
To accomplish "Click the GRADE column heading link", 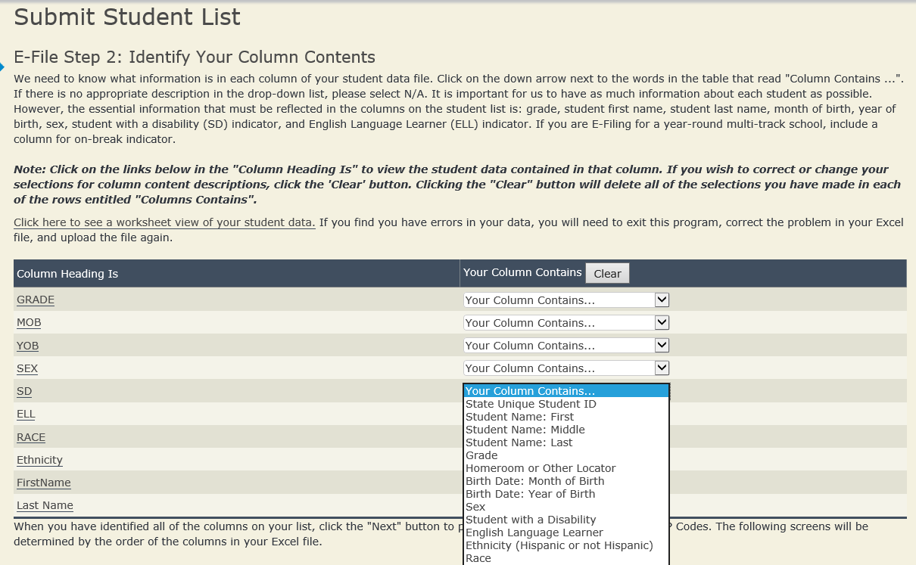I will 36,300.
